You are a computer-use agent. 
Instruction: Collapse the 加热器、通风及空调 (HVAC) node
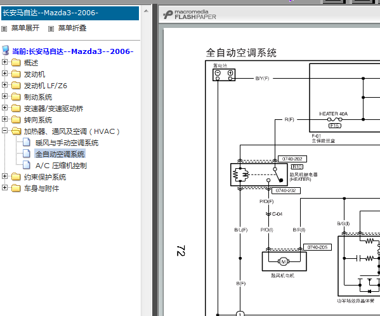[4, 131]
